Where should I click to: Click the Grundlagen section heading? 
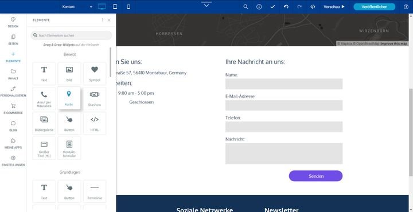[70, 172]
